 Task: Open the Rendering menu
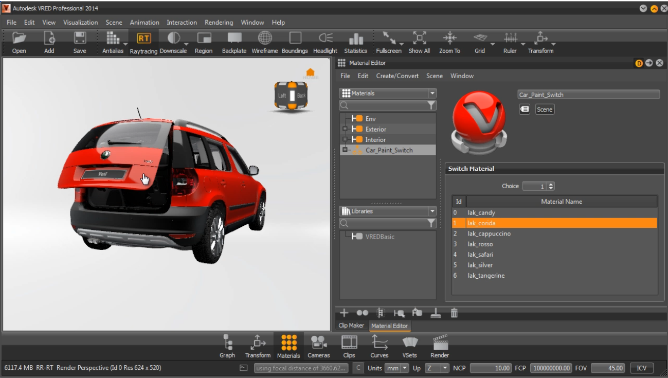219,23
